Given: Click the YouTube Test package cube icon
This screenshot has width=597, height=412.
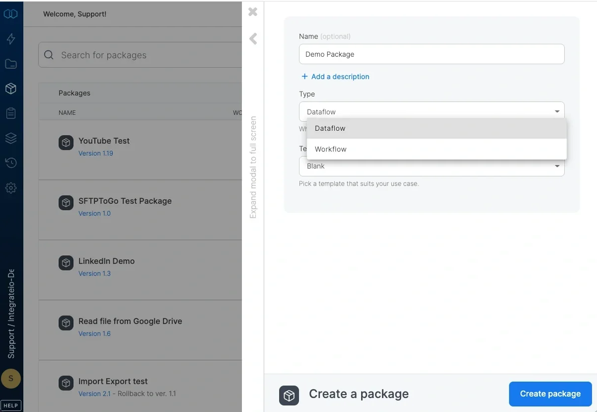Looking at the screenshot, I should tap(66, 142).
